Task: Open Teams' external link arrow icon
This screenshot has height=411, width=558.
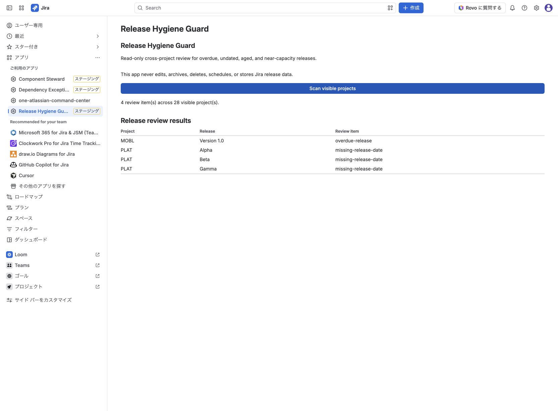Action: click(x=98, y=265)
